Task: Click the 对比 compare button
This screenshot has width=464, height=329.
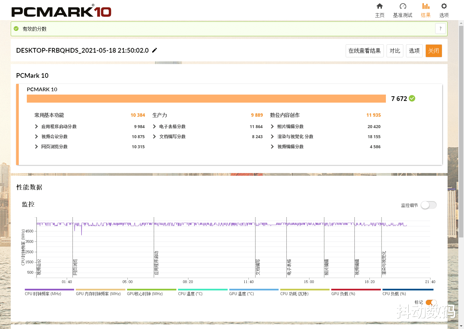Action: click(x=395, y=51)
